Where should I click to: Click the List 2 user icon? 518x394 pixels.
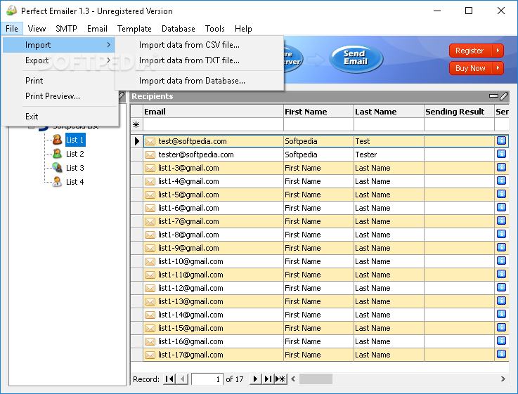(x=57, y=153)
